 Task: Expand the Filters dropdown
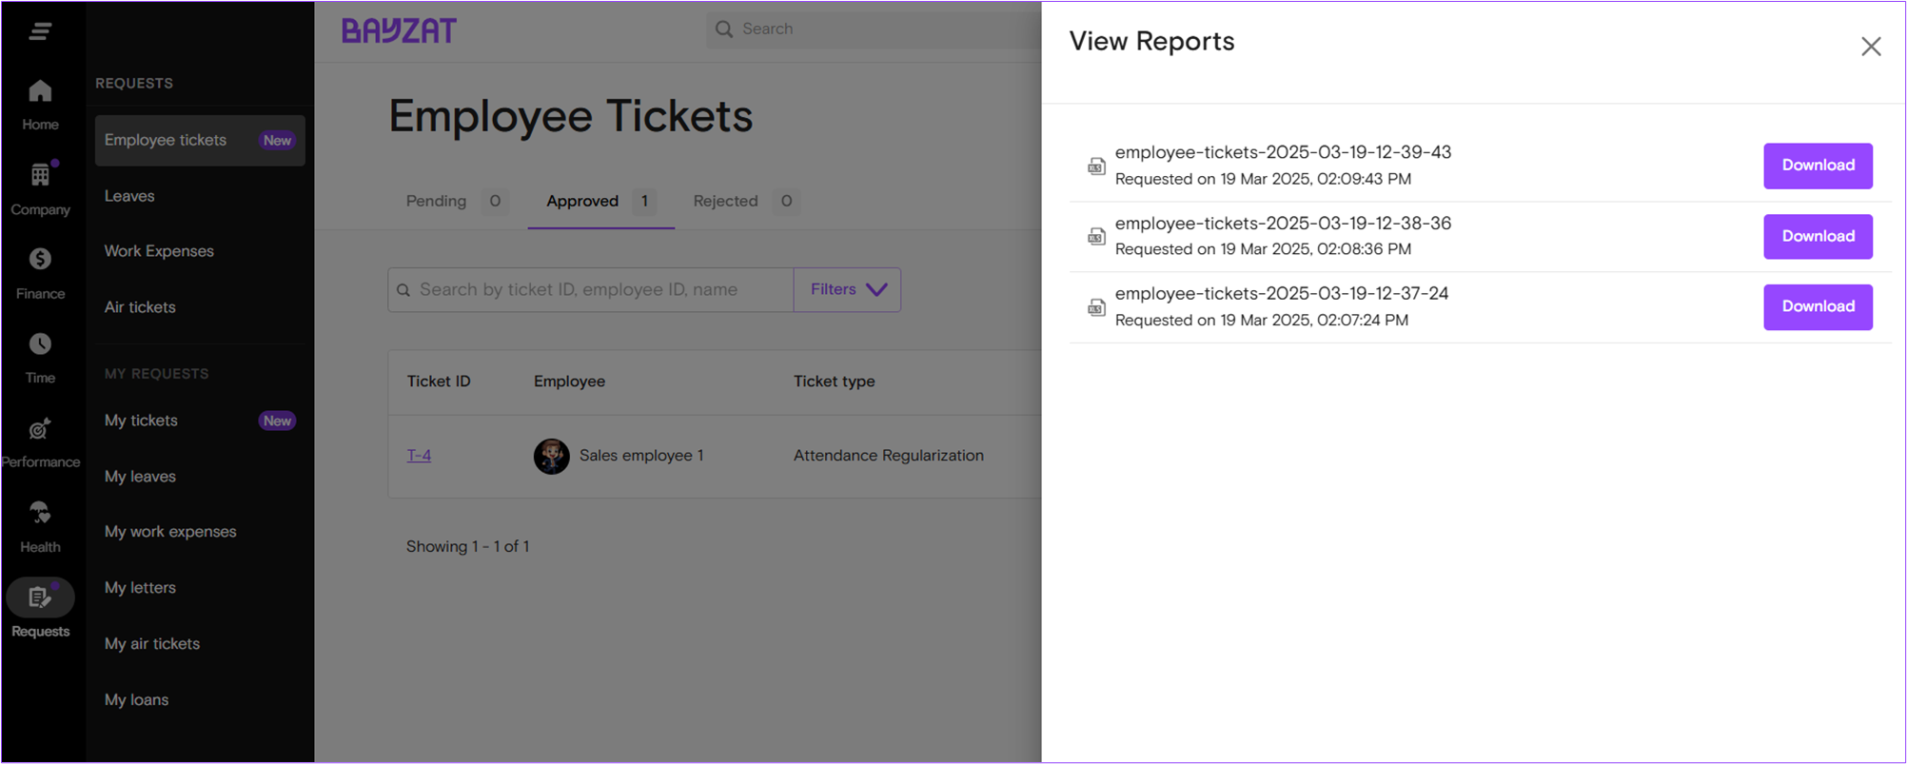(847, 289)
